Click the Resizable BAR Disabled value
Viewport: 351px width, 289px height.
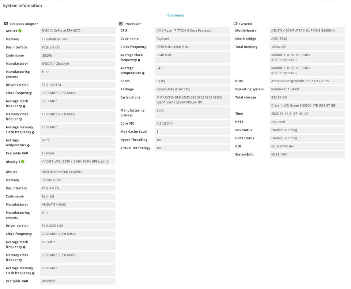click(78, 281)
